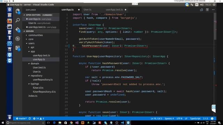
Task: Click the Ubuntu volume indicator
Action: point(202,5)
